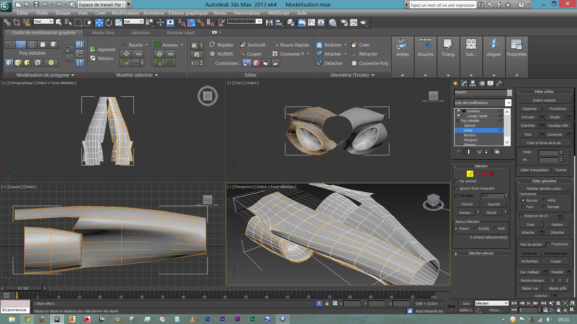Toggle Ignorer faces masquées checkbox
The height and width of the screenshot is (324, 577).
pyautogui.click(x=456, y=189)
